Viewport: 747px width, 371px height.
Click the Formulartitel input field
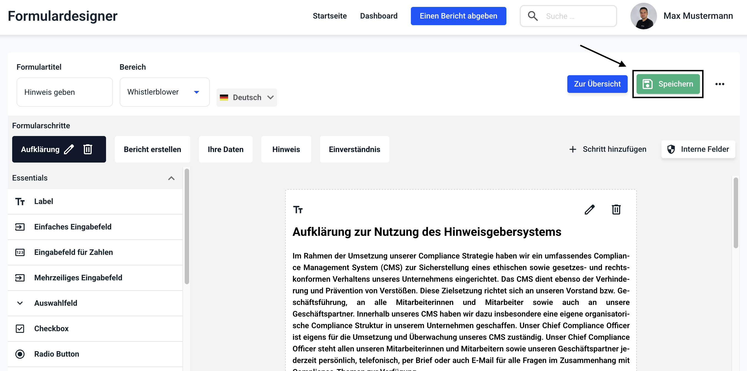[x=65, y=92]
